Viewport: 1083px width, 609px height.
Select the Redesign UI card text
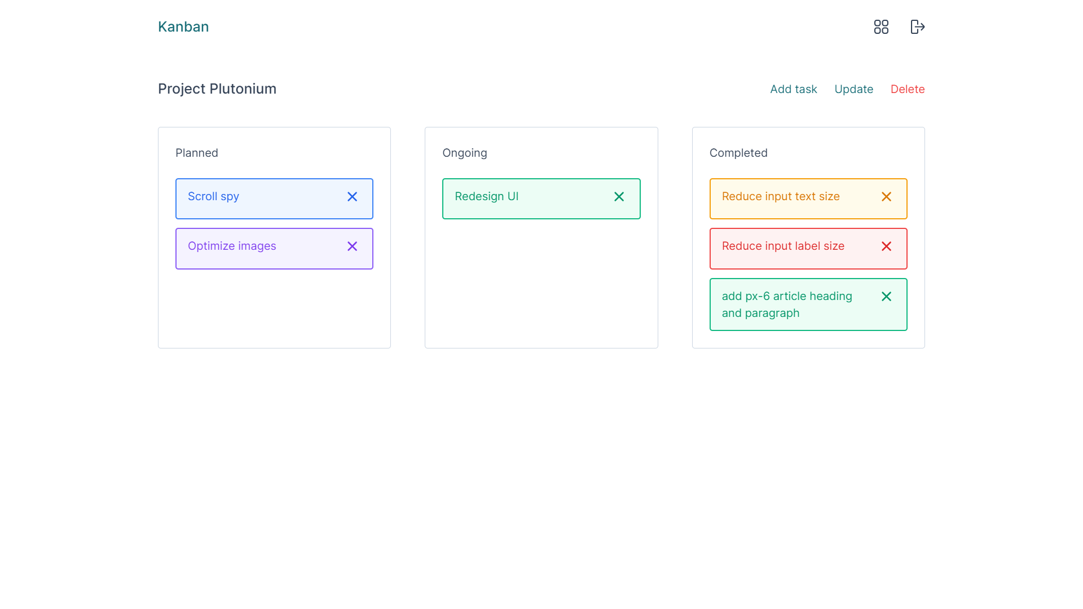point(486,196)
